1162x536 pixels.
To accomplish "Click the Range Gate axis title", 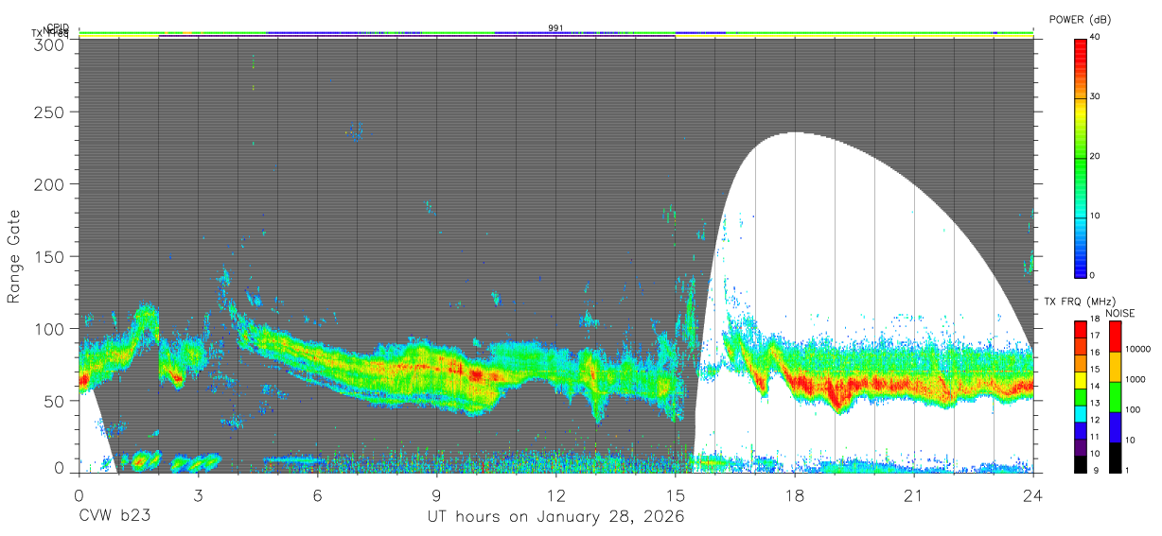I will [14, 257].
